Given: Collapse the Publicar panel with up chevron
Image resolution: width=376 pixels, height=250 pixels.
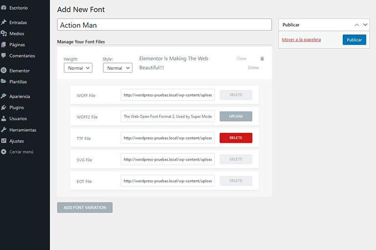Looking at the screenshot, I should point(356,24).
